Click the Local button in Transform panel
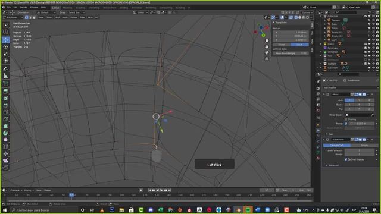 click(x=299, y=45)
